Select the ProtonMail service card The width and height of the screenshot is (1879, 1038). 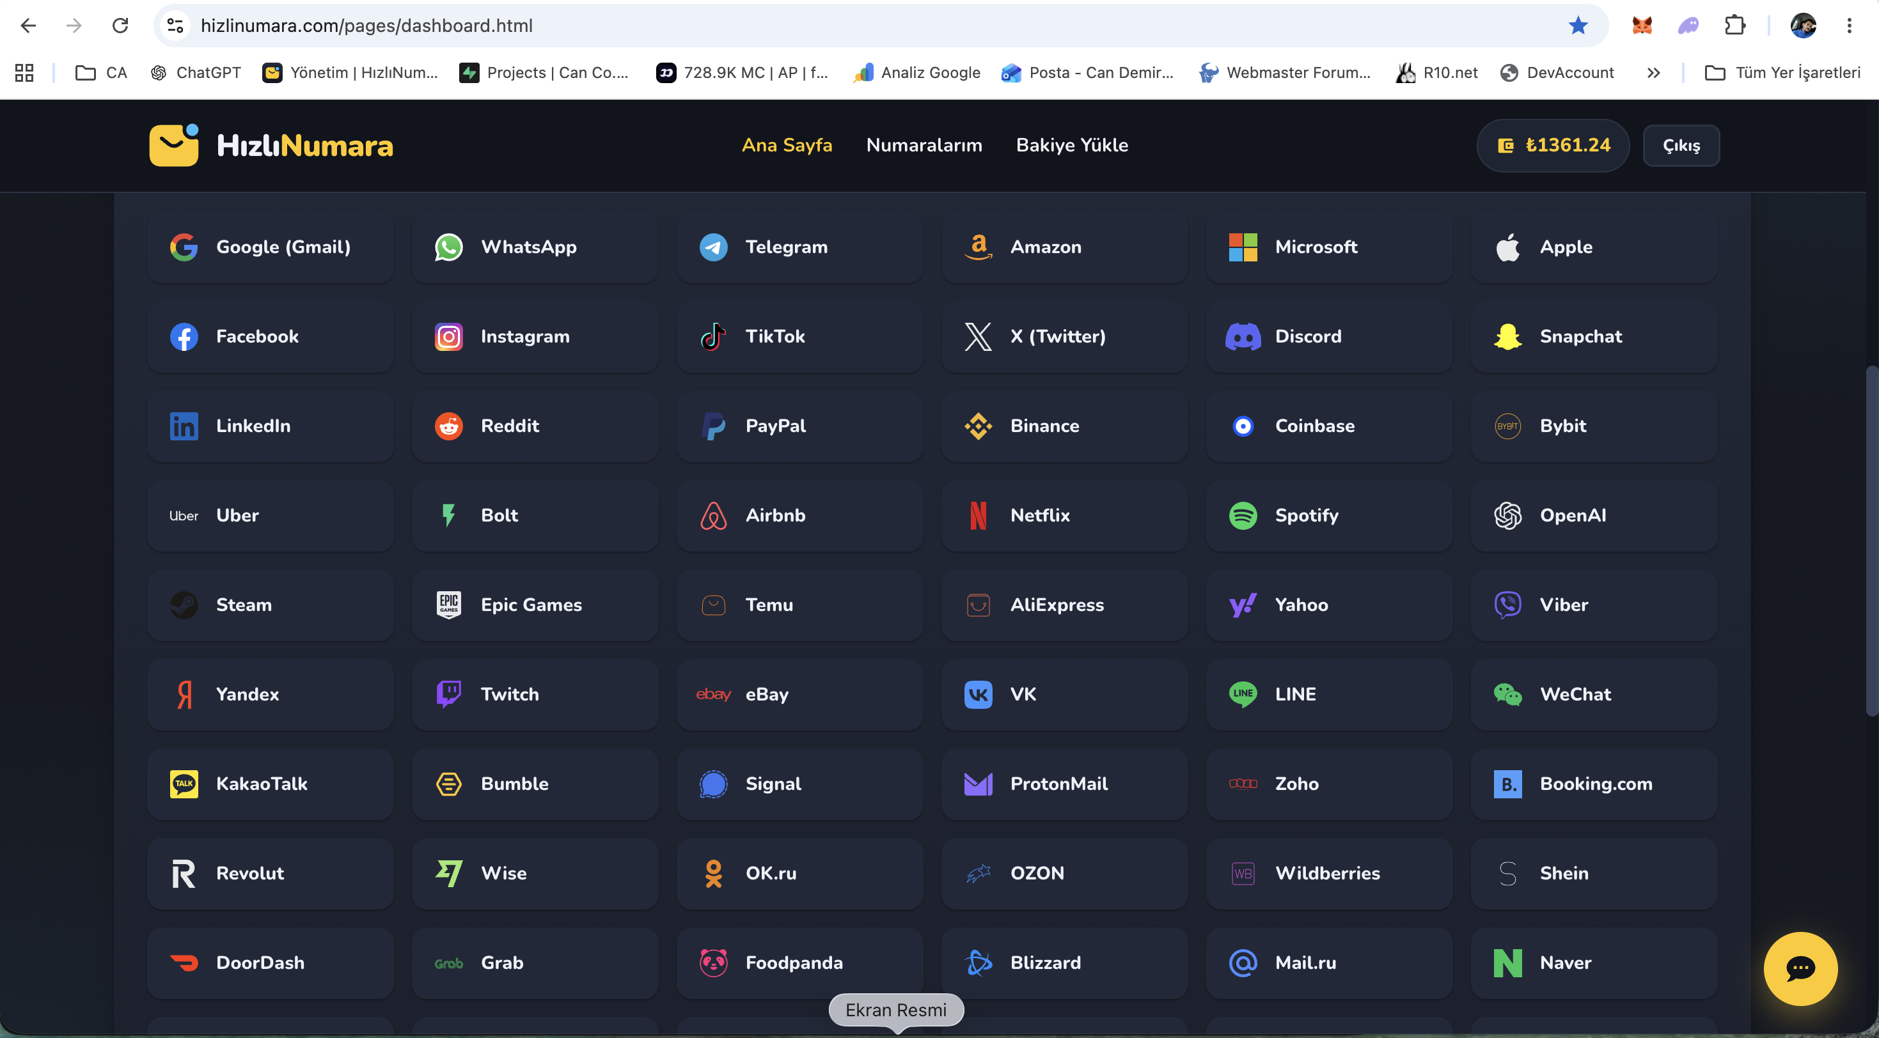(x=1064, y=784)
